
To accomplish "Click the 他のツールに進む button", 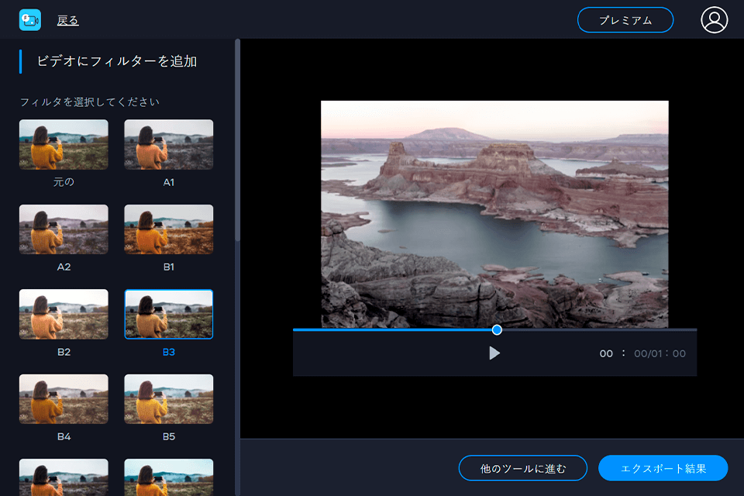I will 522,468.
